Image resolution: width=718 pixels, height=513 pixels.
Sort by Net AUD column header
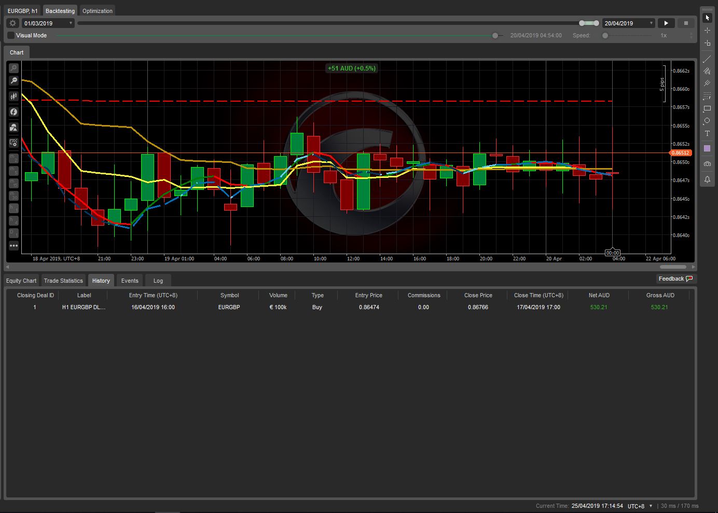click(x=599, y=295)
